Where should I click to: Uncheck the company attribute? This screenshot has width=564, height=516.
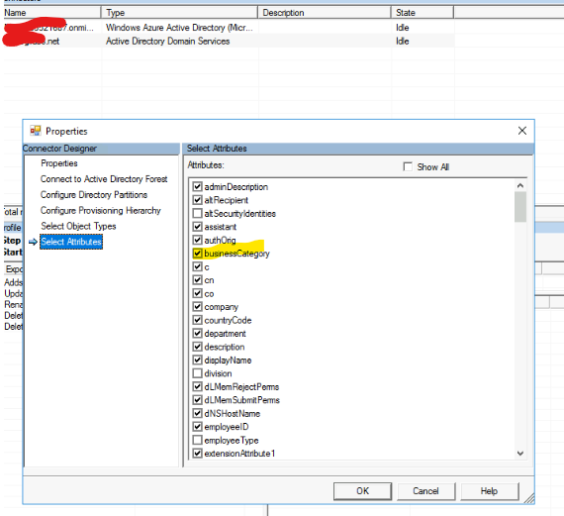coord(197,306)
